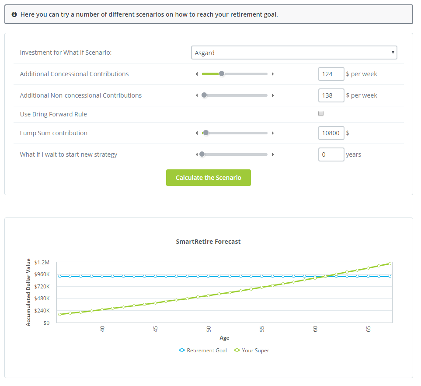
Task: Focus the Non-concessional Contributions amount field
Action: [331, 95]
